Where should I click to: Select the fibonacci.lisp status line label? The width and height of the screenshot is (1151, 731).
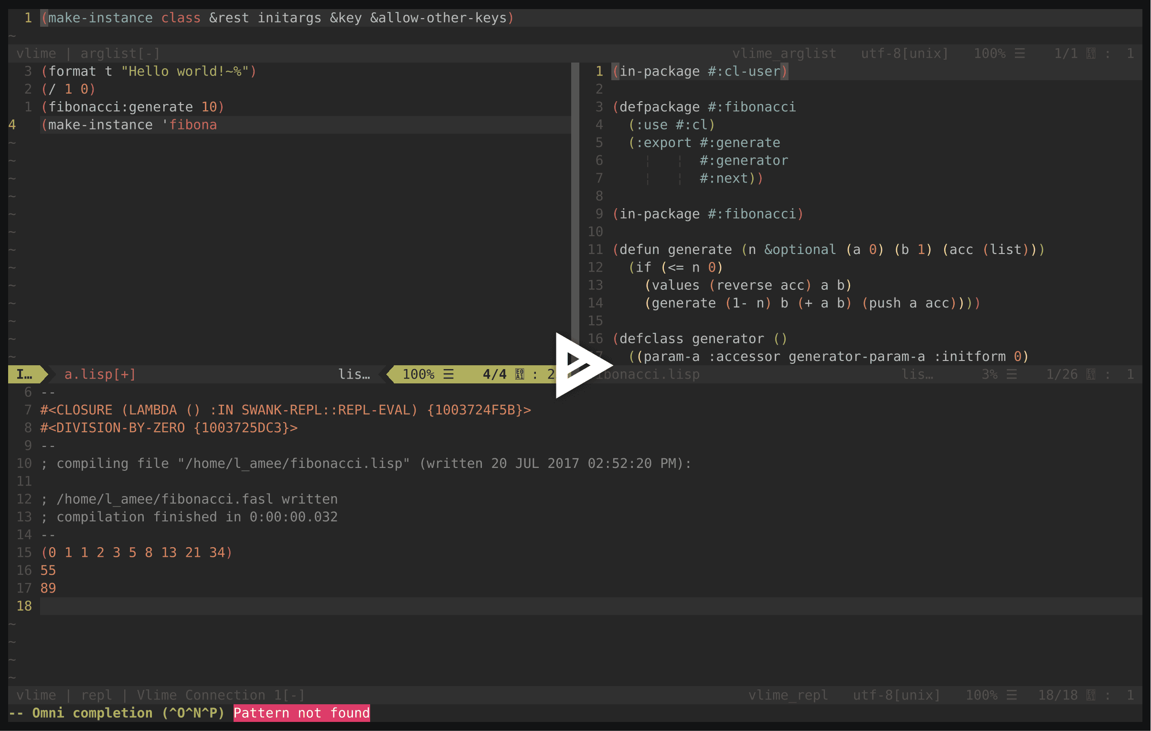point(650,374)
